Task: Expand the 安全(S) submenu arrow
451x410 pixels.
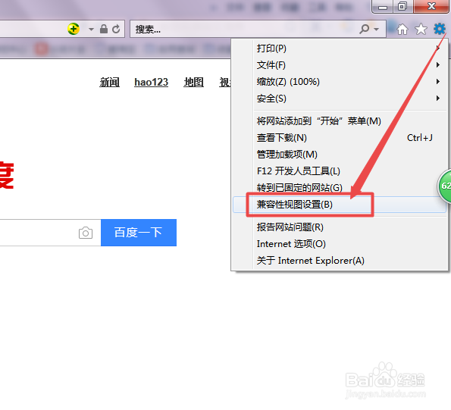Action: [438, 98]
